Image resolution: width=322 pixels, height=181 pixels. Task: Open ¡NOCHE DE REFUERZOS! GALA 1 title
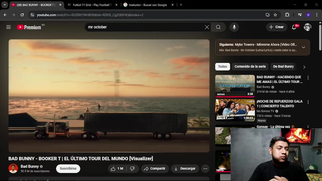[x=279, y=104]
